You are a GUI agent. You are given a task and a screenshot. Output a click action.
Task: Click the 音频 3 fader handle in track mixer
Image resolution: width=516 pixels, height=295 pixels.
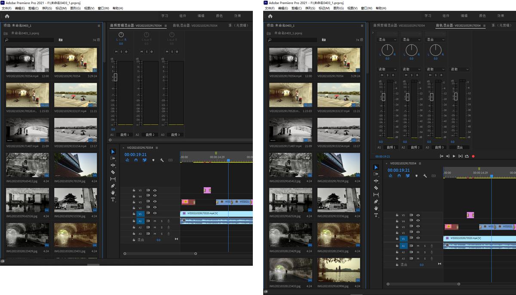432,97
